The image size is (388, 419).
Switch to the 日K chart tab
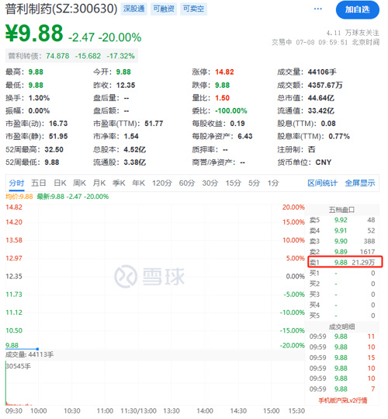coord(60,183)
